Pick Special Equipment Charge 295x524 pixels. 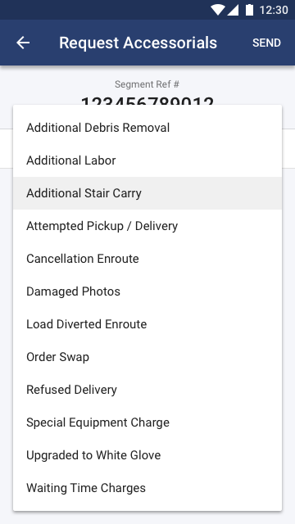point(147,422)
